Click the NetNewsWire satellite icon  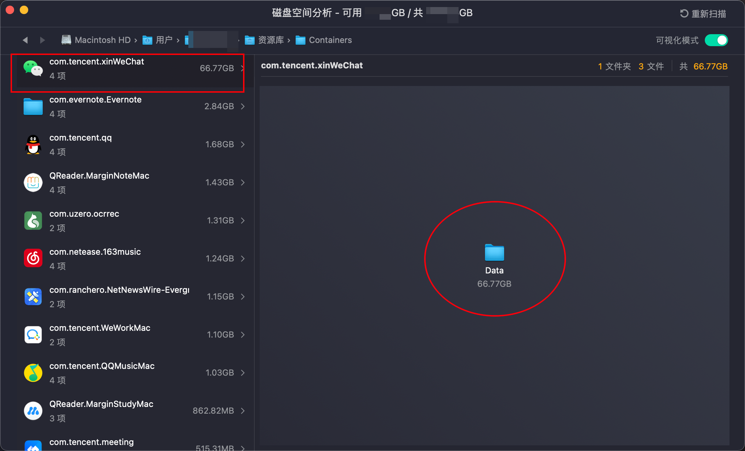[x=33, y=297]
